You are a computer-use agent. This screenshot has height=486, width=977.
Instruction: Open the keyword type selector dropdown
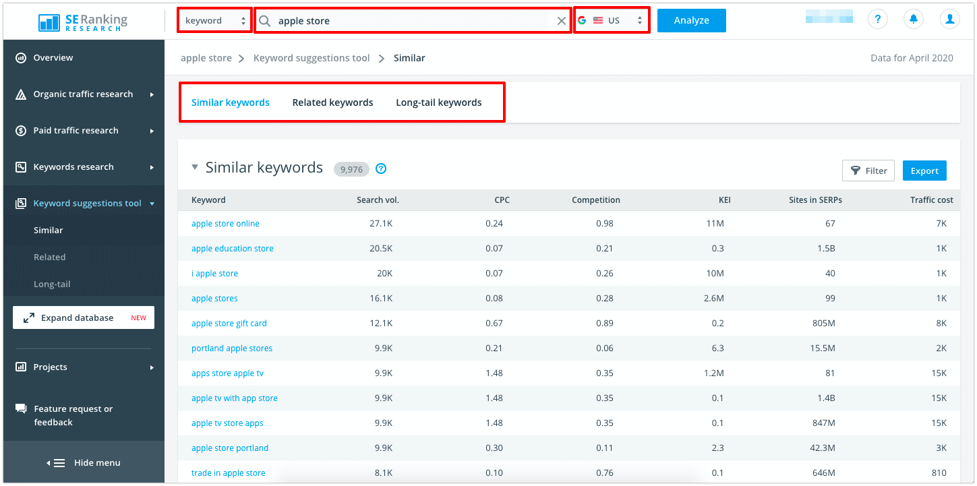(x=215, y=20)
